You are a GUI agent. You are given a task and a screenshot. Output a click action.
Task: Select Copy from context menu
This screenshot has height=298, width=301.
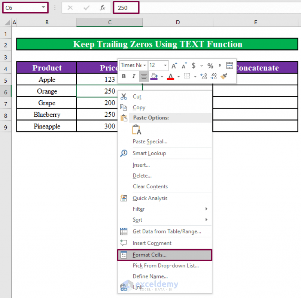click(165, 107)
